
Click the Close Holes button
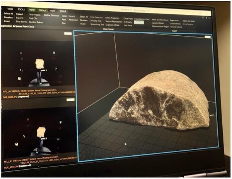coord(128,19)
